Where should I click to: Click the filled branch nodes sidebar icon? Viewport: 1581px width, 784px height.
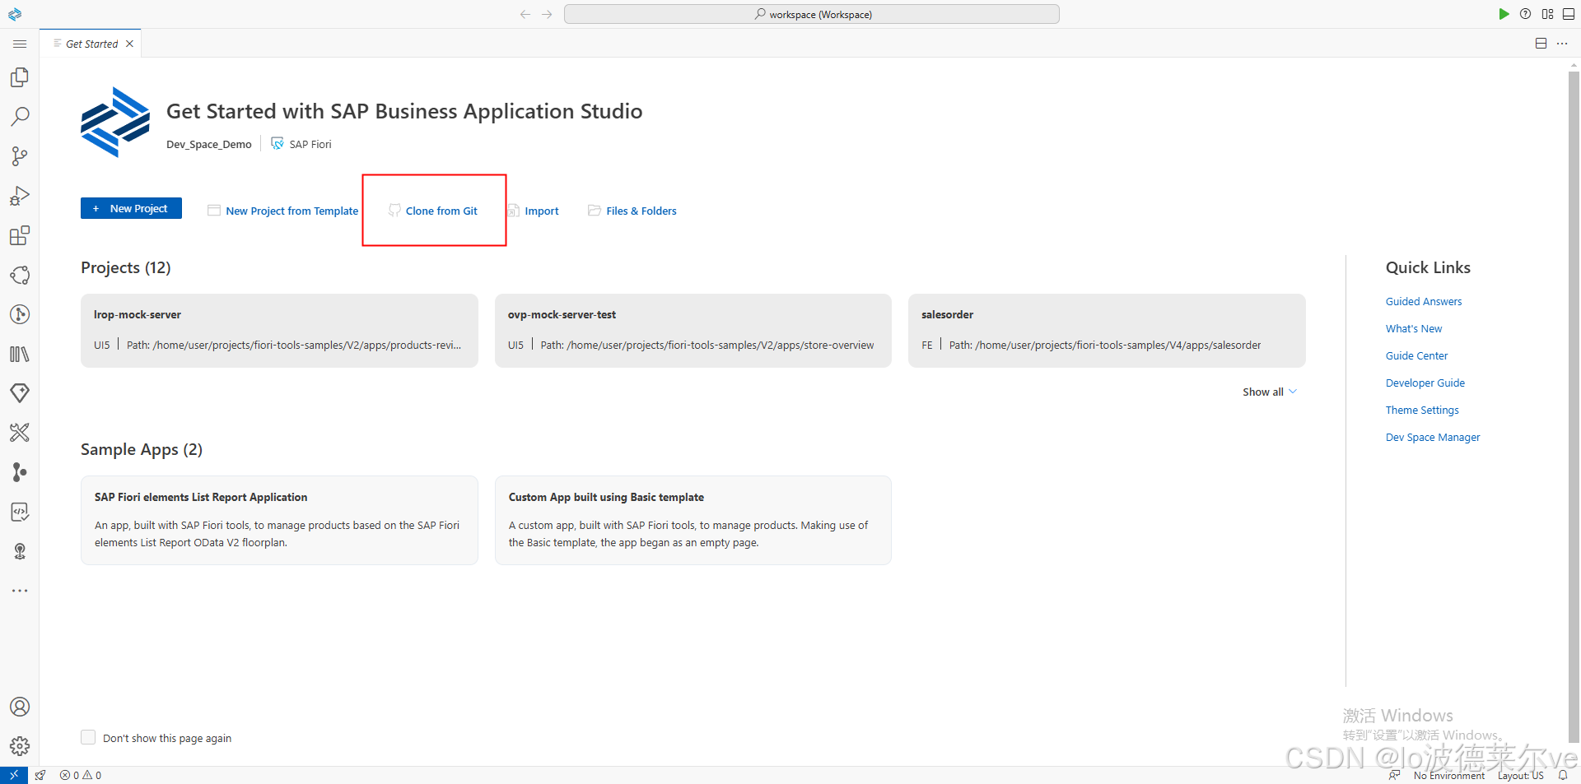(20, 472)
